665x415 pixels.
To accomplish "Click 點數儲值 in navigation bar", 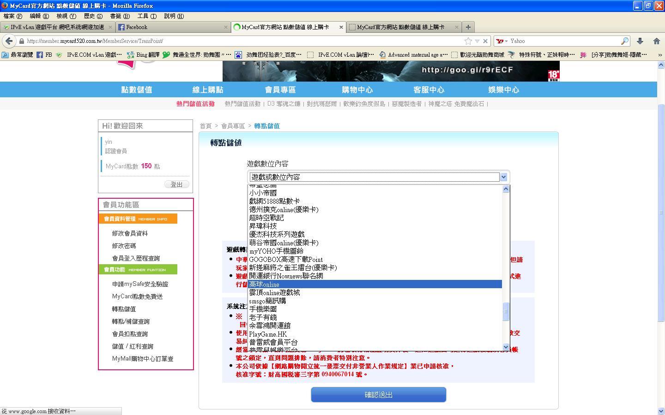I will tap(137, 90).
